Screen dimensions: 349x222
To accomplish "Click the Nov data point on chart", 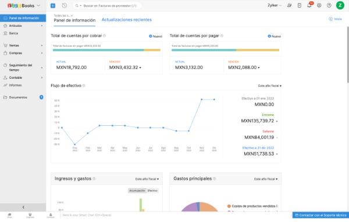I will point(202,100).
